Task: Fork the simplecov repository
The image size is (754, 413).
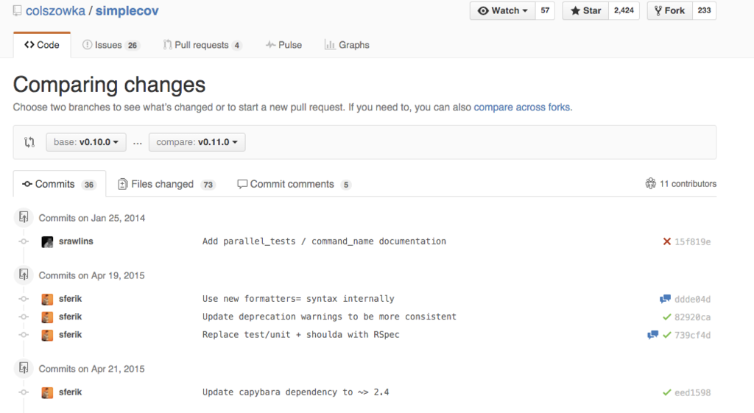Action: coord(669,11)
